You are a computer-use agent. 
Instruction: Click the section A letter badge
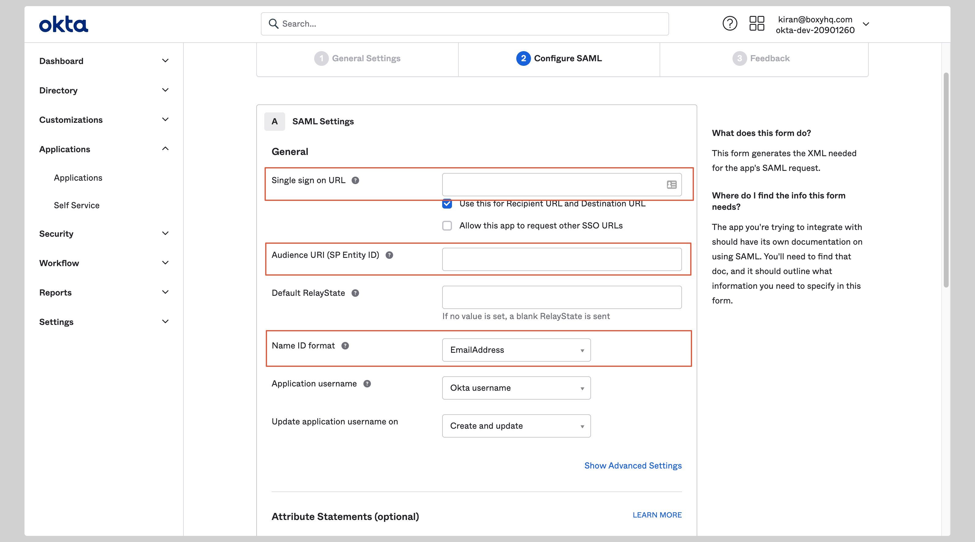(x=274, y=122)
